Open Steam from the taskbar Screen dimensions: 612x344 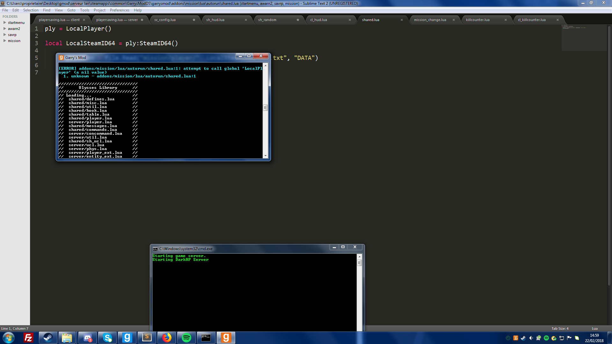(x=48, y=338)
